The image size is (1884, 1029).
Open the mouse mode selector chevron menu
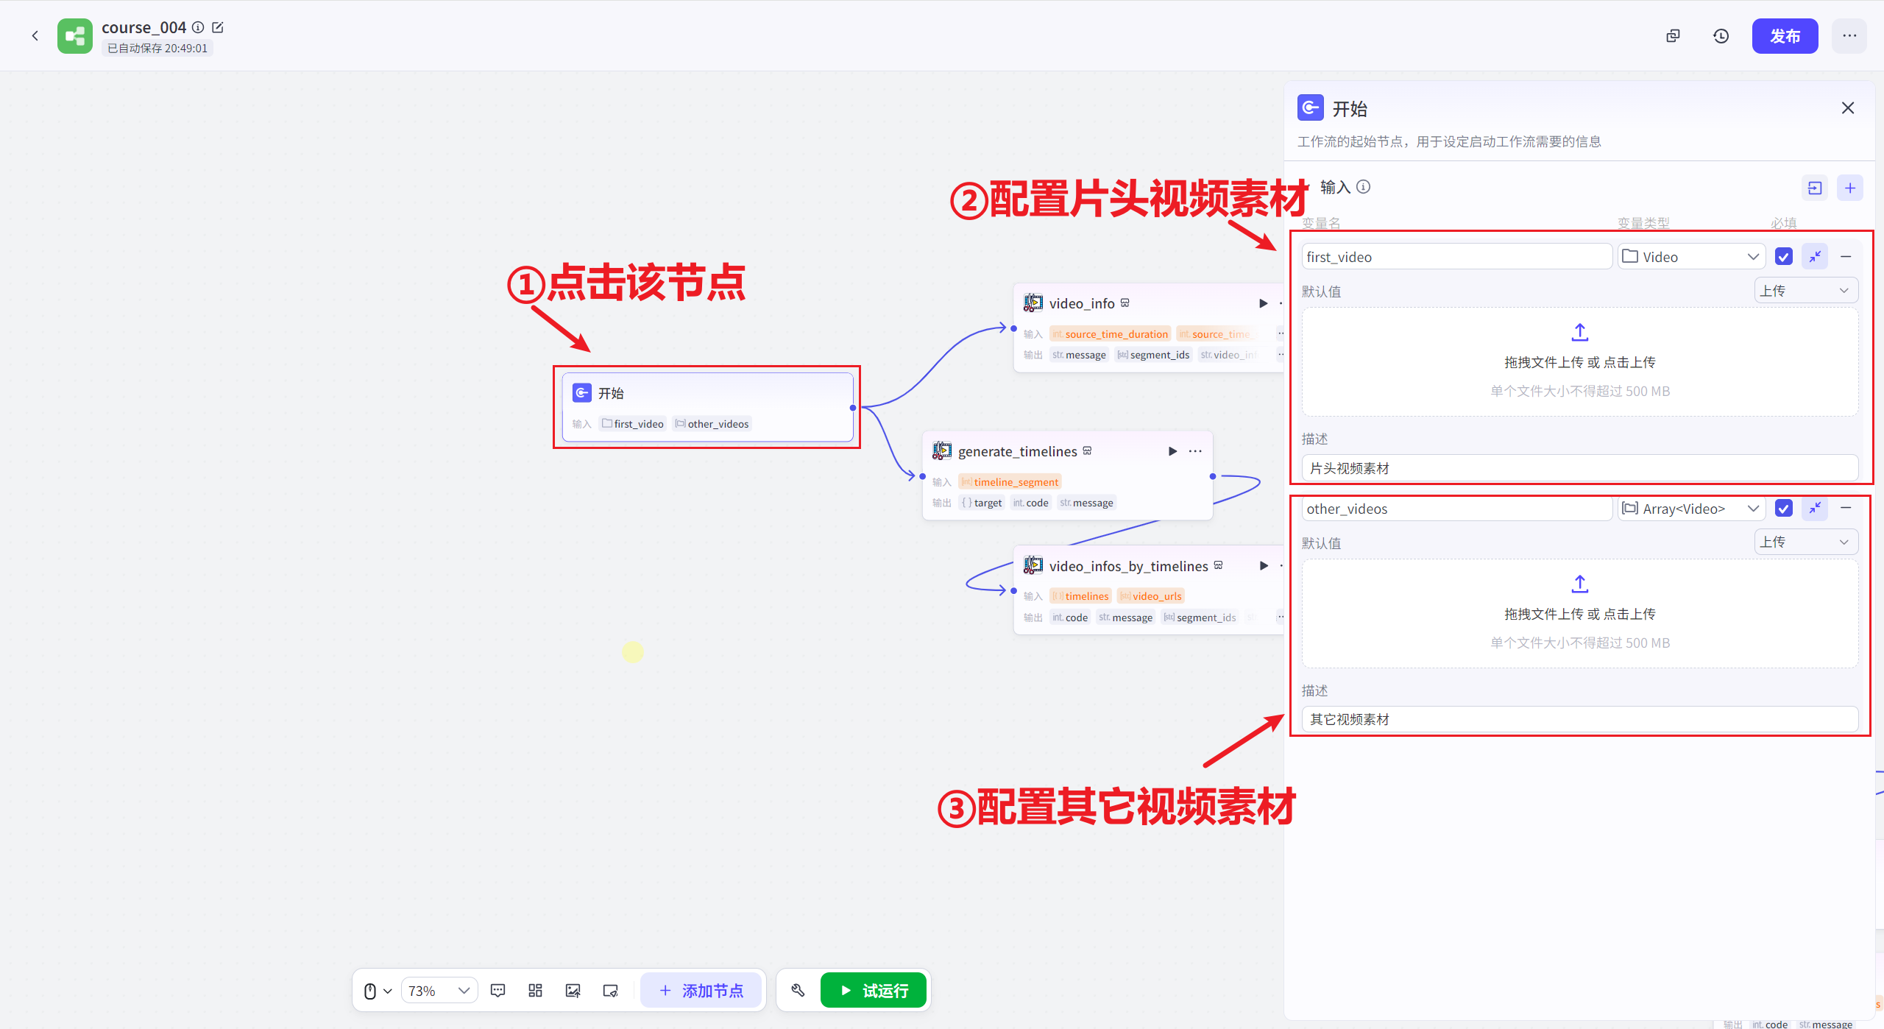388,990
